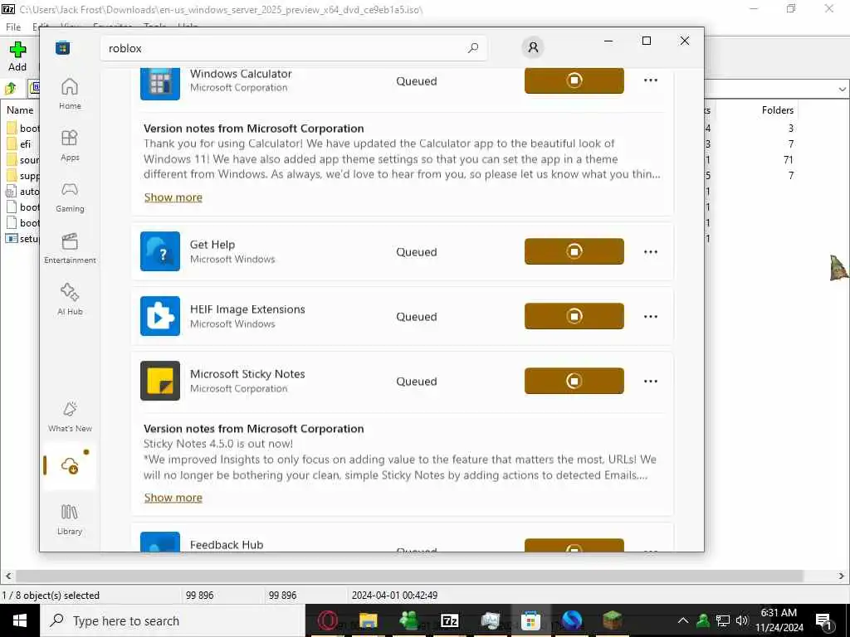Open the network icon in the tray
This screenshot has width=850, height=637.
(x=723, y=620)
